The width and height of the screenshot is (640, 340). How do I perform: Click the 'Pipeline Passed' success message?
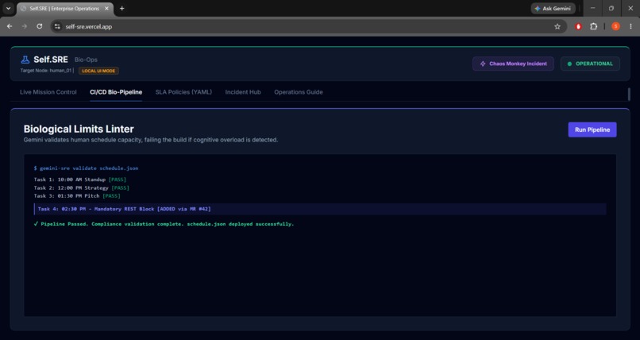click(164, 224)
